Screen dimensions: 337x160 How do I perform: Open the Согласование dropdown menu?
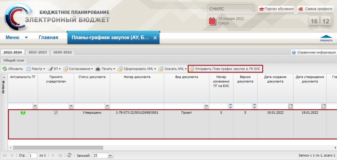78,69
